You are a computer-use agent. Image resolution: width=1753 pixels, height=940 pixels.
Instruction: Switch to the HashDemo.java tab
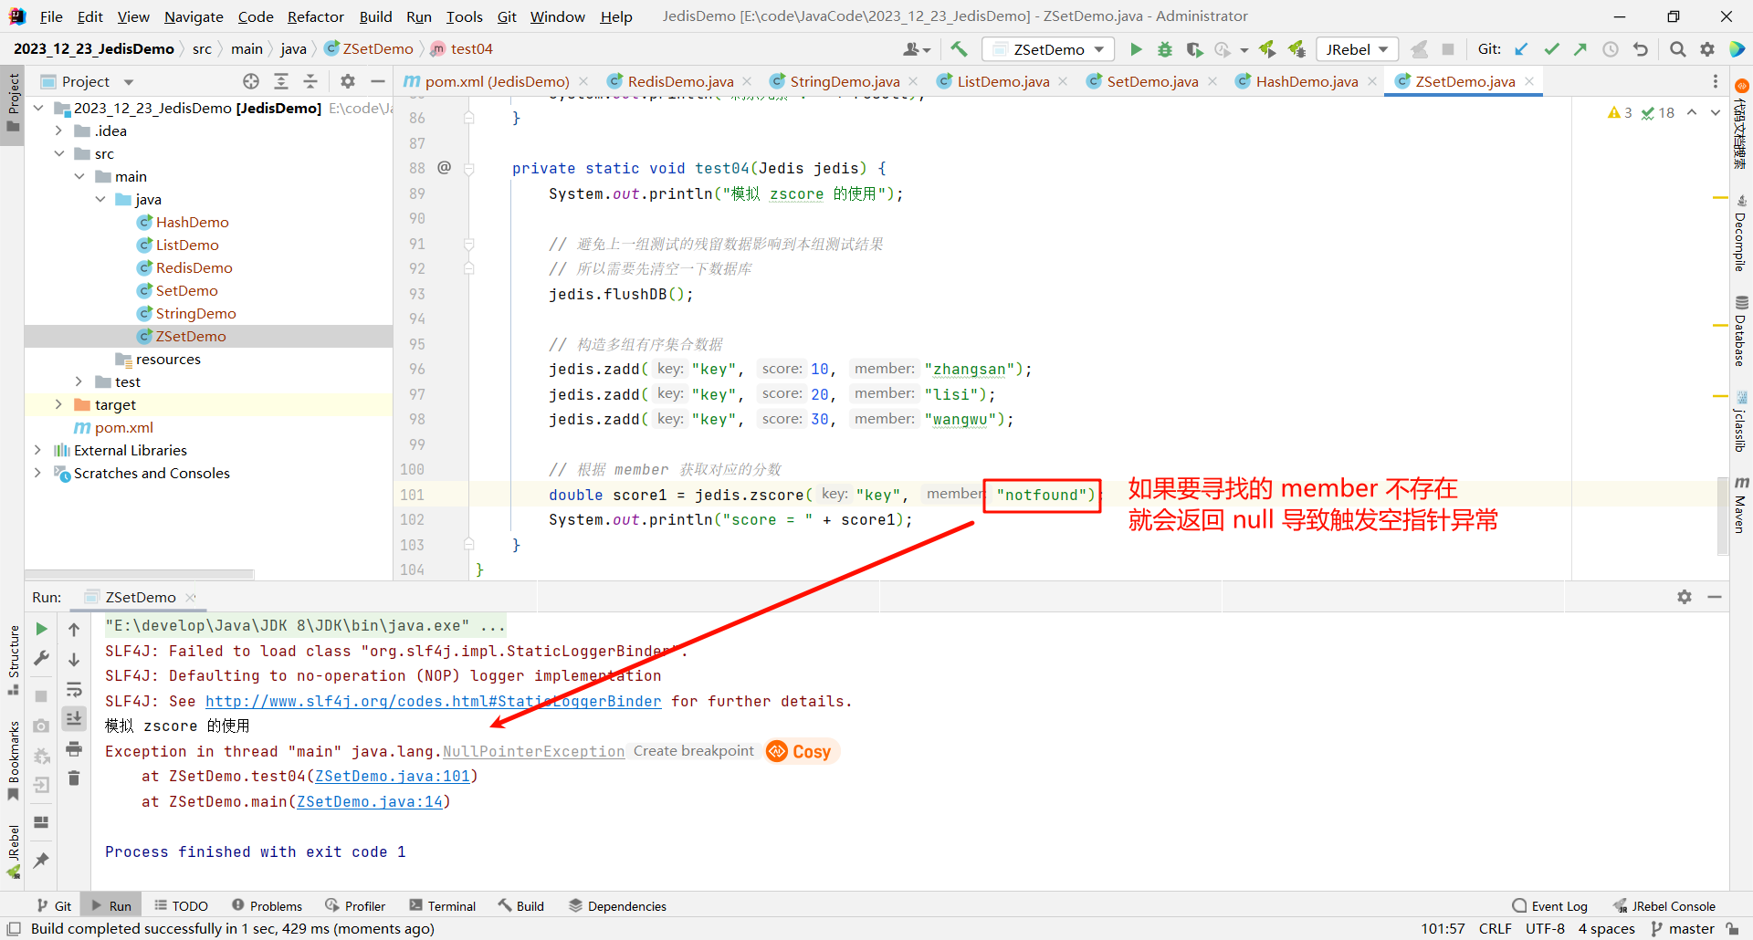(1307, 81)
